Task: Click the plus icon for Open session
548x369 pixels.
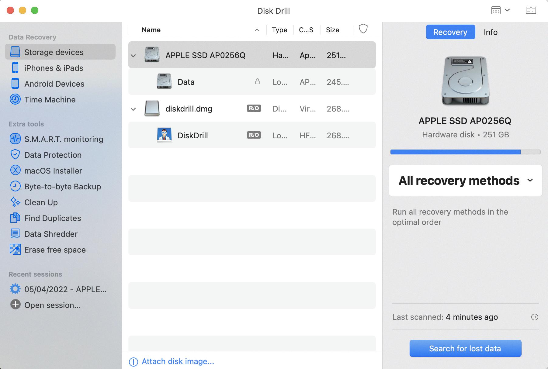Action: 15,305
